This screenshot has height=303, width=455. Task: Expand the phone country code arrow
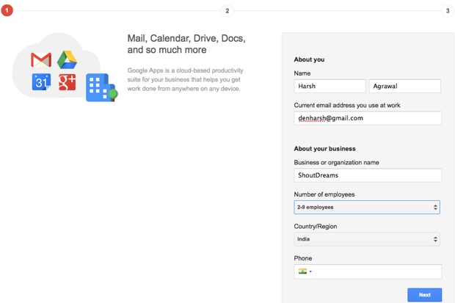pos(310,271)
